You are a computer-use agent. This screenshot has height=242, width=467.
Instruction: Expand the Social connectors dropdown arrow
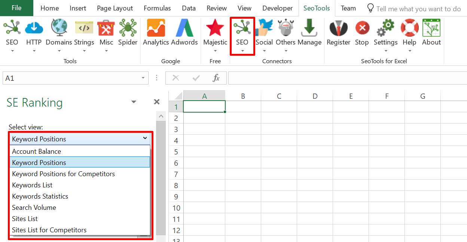264,51
